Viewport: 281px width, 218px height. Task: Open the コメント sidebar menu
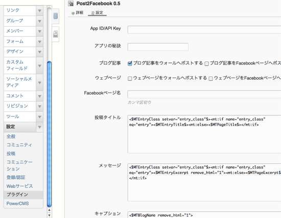pos(20,96)
